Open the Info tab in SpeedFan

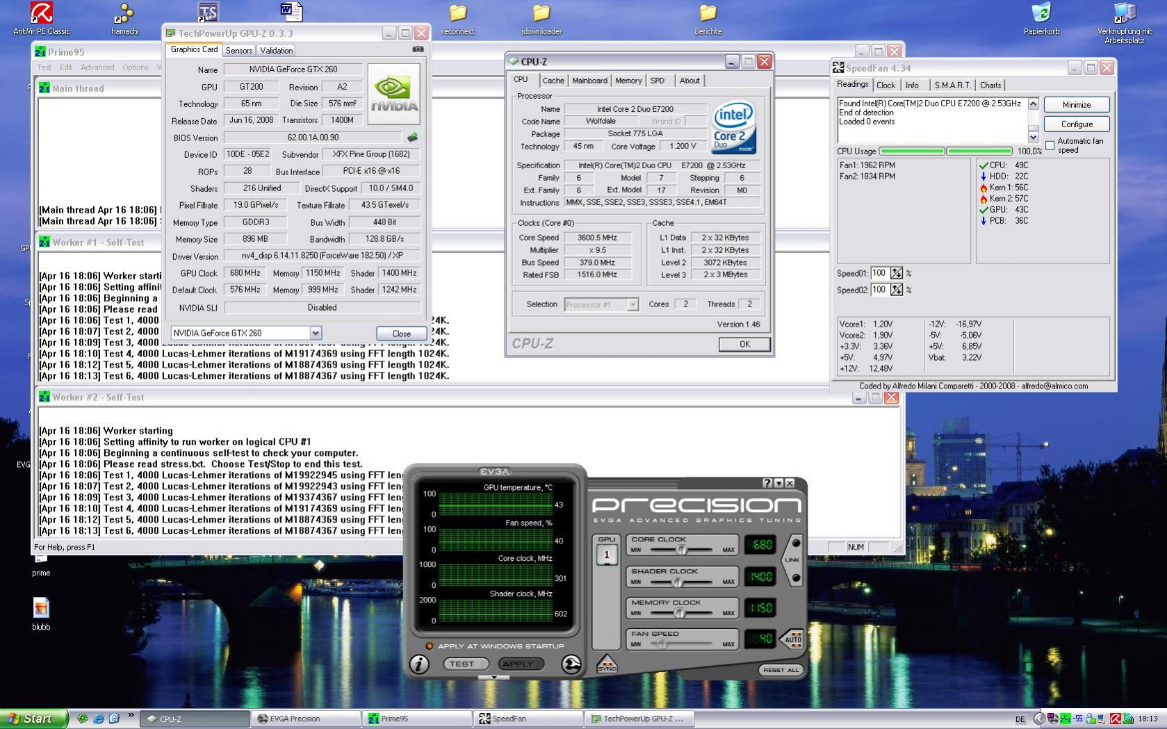point(912,85)
